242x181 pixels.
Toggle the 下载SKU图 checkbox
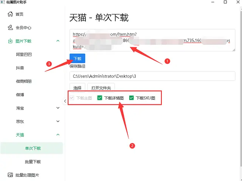tap(131, 98)
